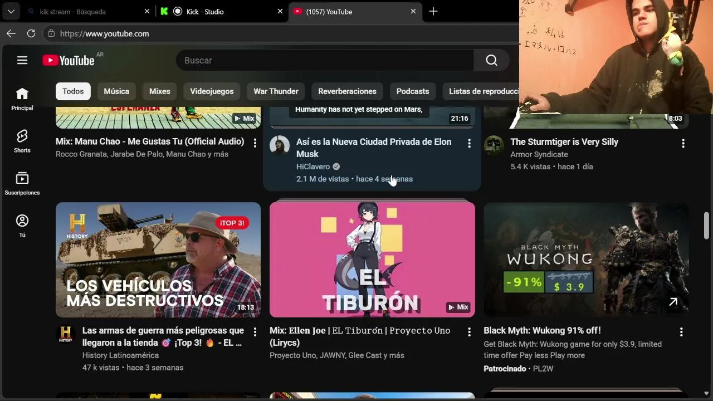
Task: Open options for History weapons video
Action: pyautogui.click(x=255, y=332)
